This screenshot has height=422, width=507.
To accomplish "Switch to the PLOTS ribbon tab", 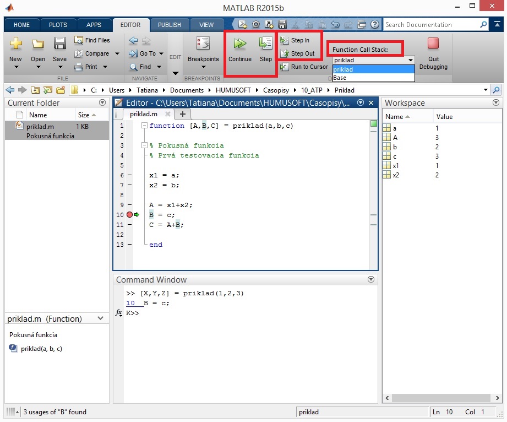I will [58, 25].
